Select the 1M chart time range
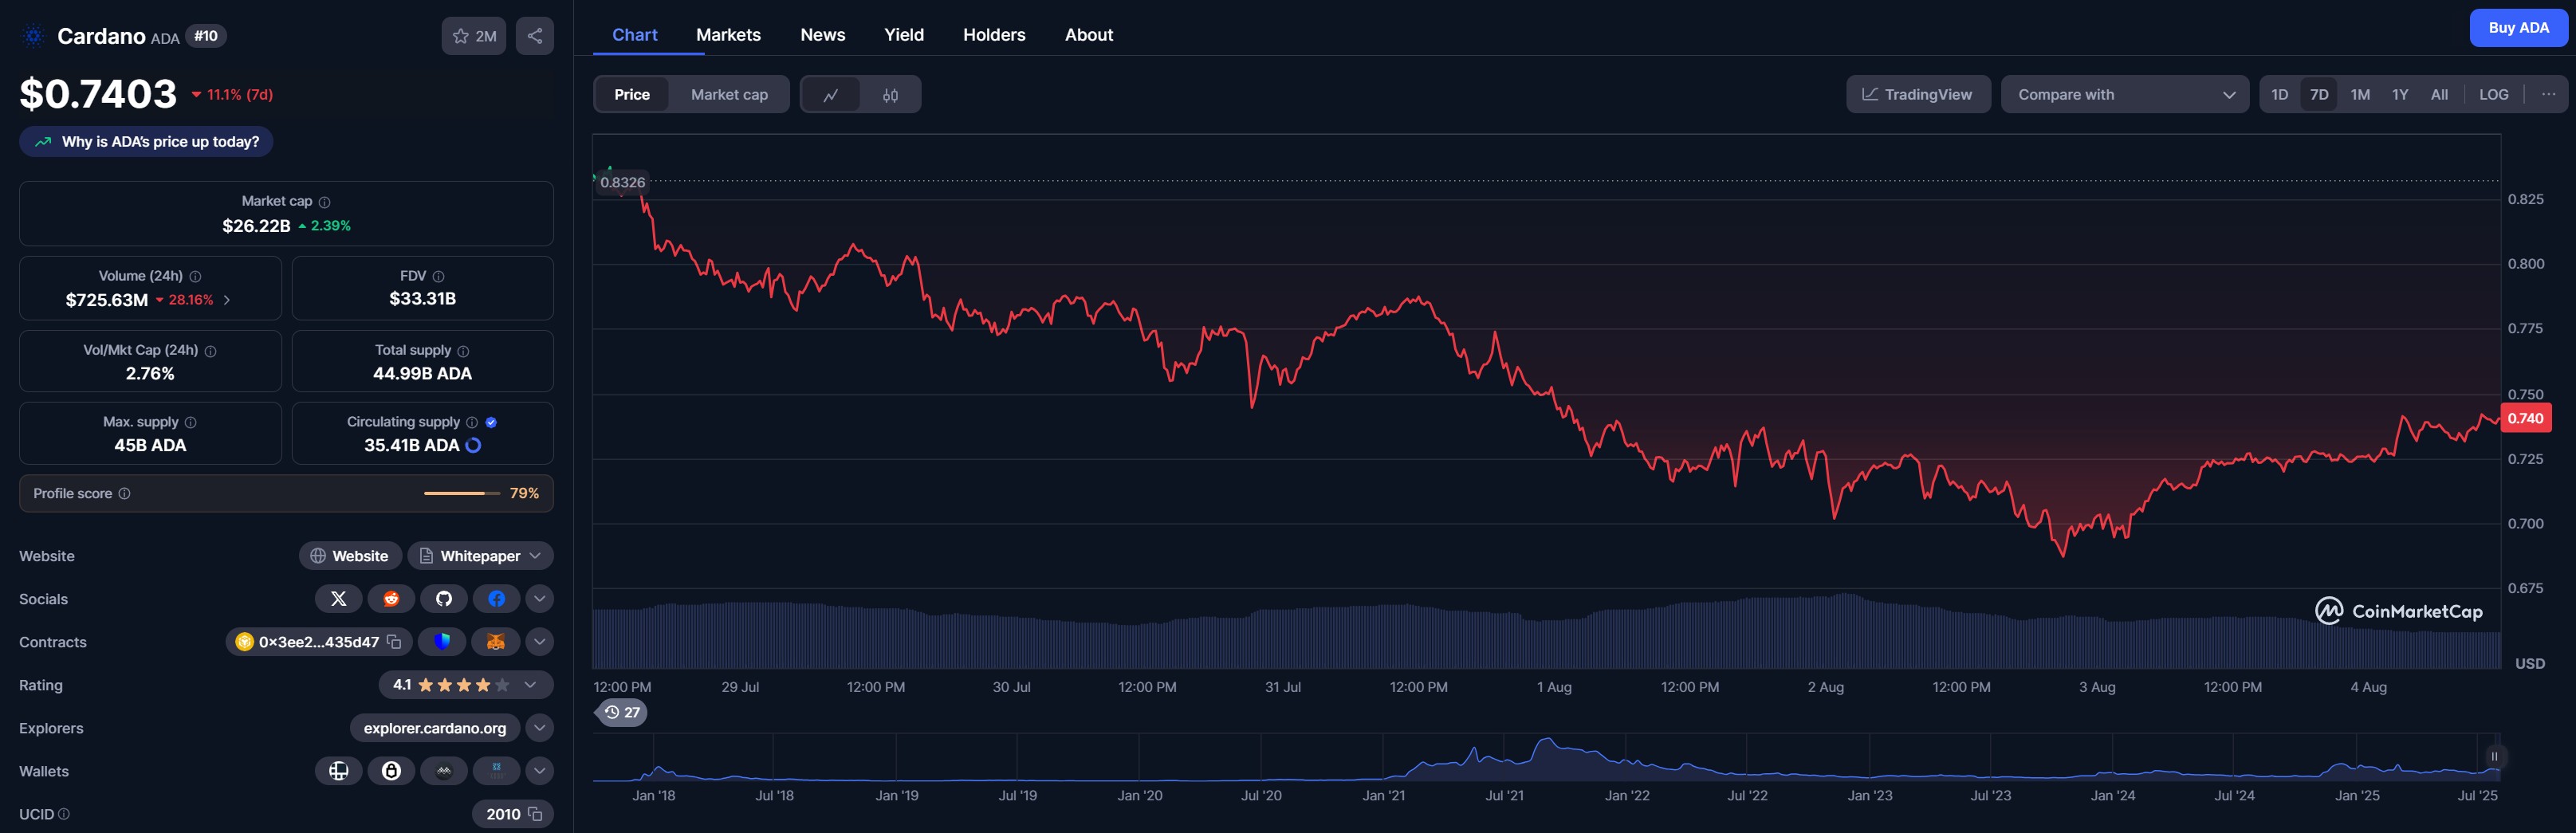Viewport: 2576px width, 833px height. (x=2360, y=95)
